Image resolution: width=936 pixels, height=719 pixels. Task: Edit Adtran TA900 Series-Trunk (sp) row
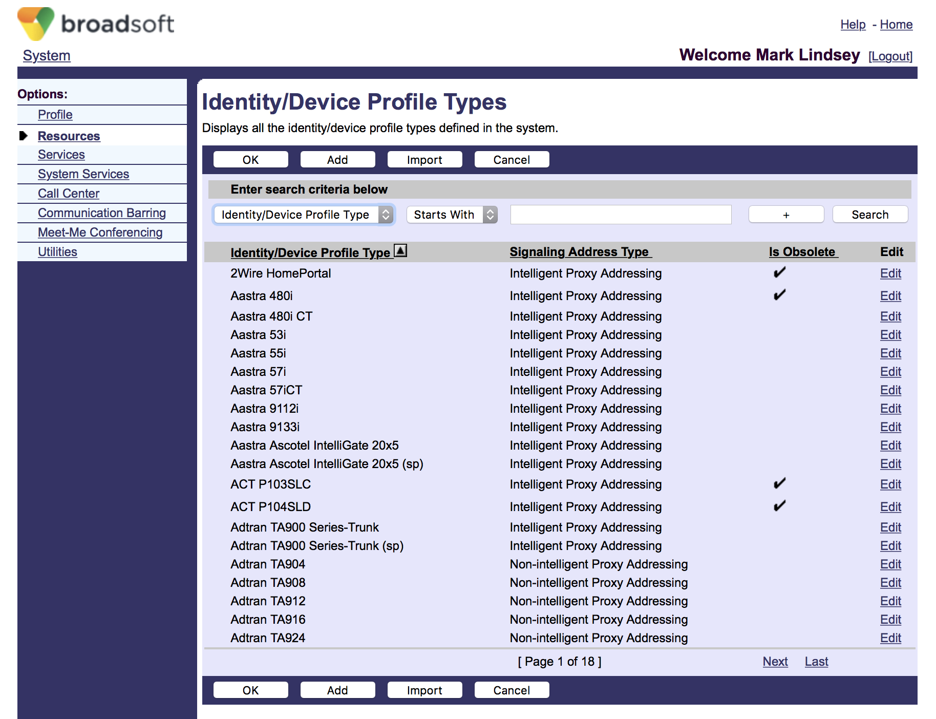890,546
